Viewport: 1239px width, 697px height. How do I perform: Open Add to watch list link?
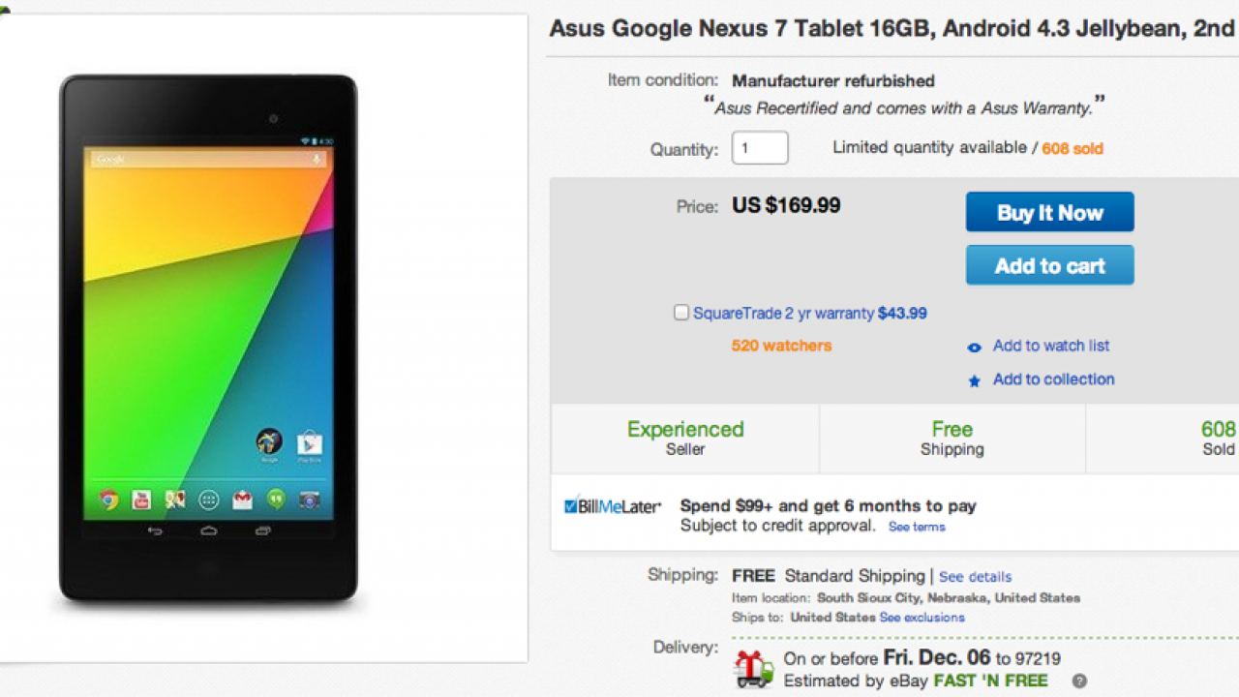[x=1051, y=346]
